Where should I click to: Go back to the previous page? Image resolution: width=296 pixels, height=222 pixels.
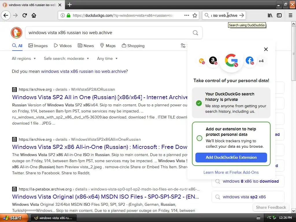tap(6, 15)
